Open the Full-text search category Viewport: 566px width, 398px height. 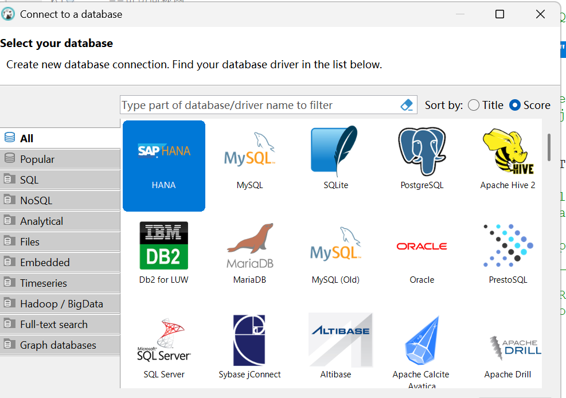60,325
